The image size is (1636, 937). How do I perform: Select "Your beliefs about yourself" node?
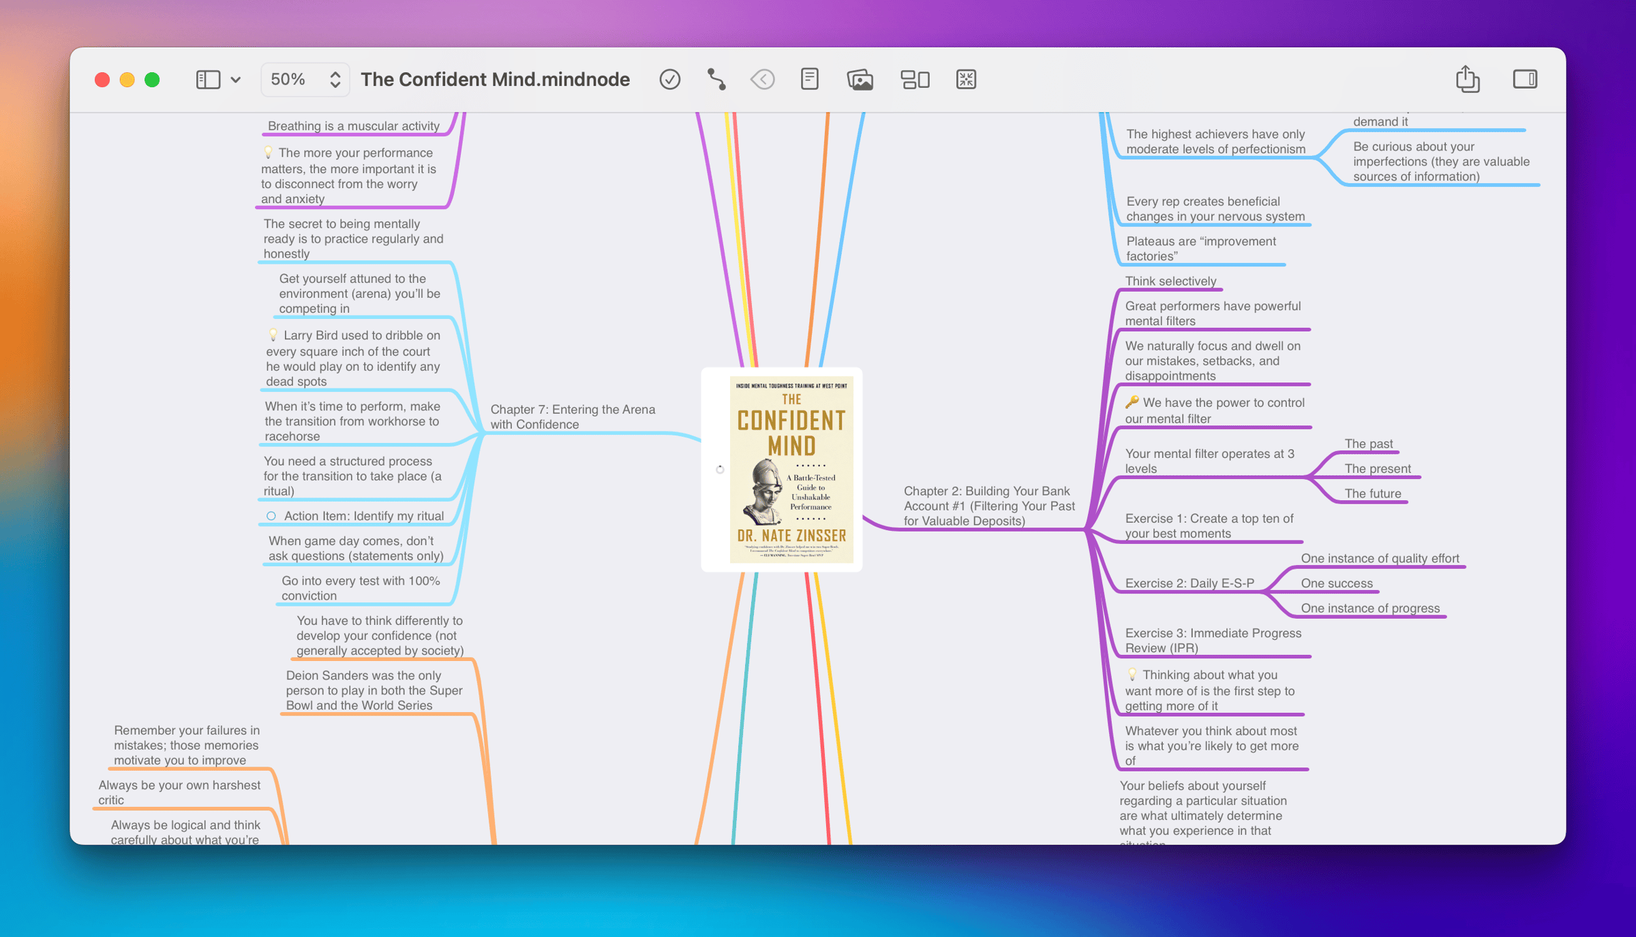click(1202, 812)
